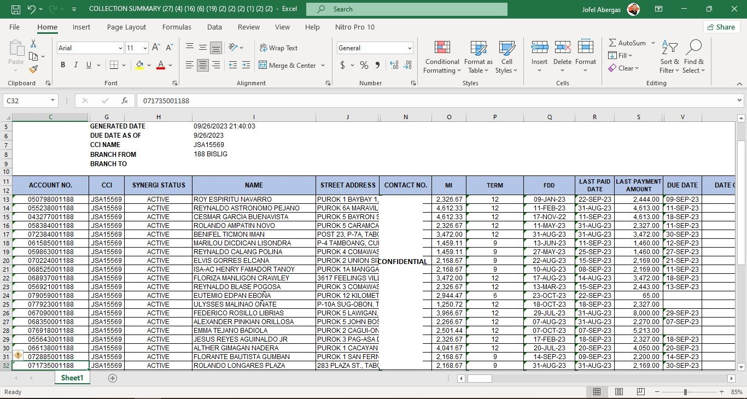This screenshot has width=747, height=399.
Task: Open the Arial font name dropdown
Action: [120, 48]
